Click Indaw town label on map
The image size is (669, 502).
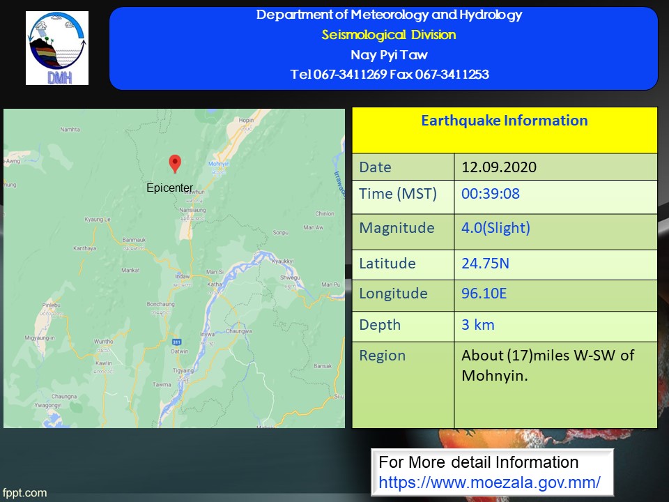tap(182, 276)
